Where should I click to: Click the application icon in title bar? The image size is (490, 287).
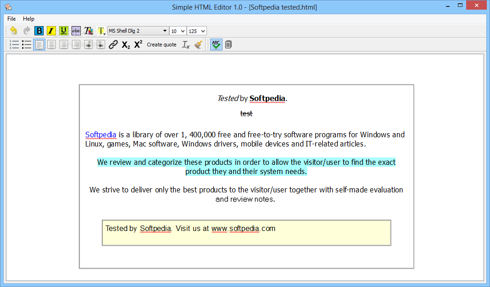coord(8,7)
